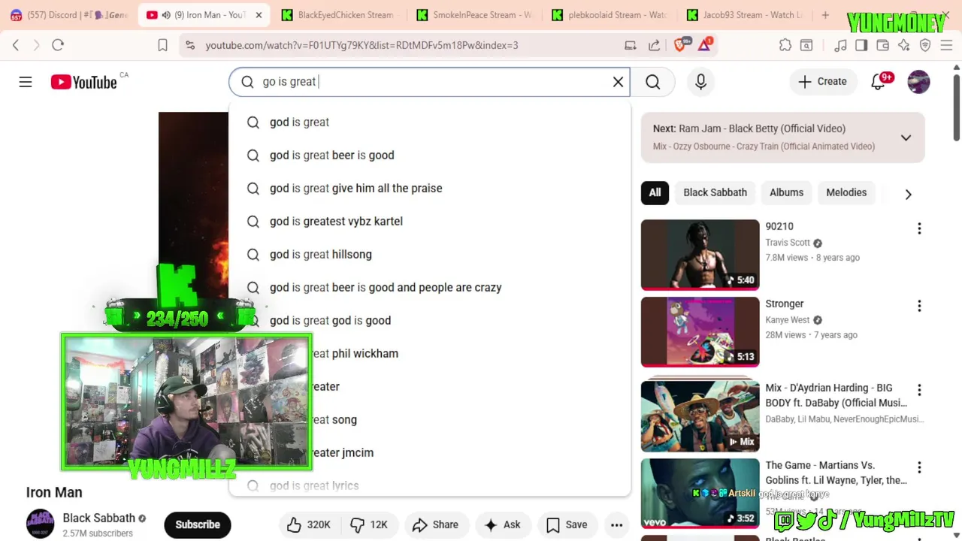Viewport: 962px width, 541px height.
Task: Select "god is great god is good" suggestion
Action: click(x=429, y=320)
